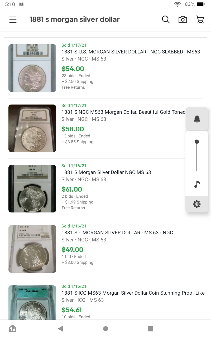Open the hamburger navigation menu
This screenshot has width=211, height=337.
[x=13, y=20]
